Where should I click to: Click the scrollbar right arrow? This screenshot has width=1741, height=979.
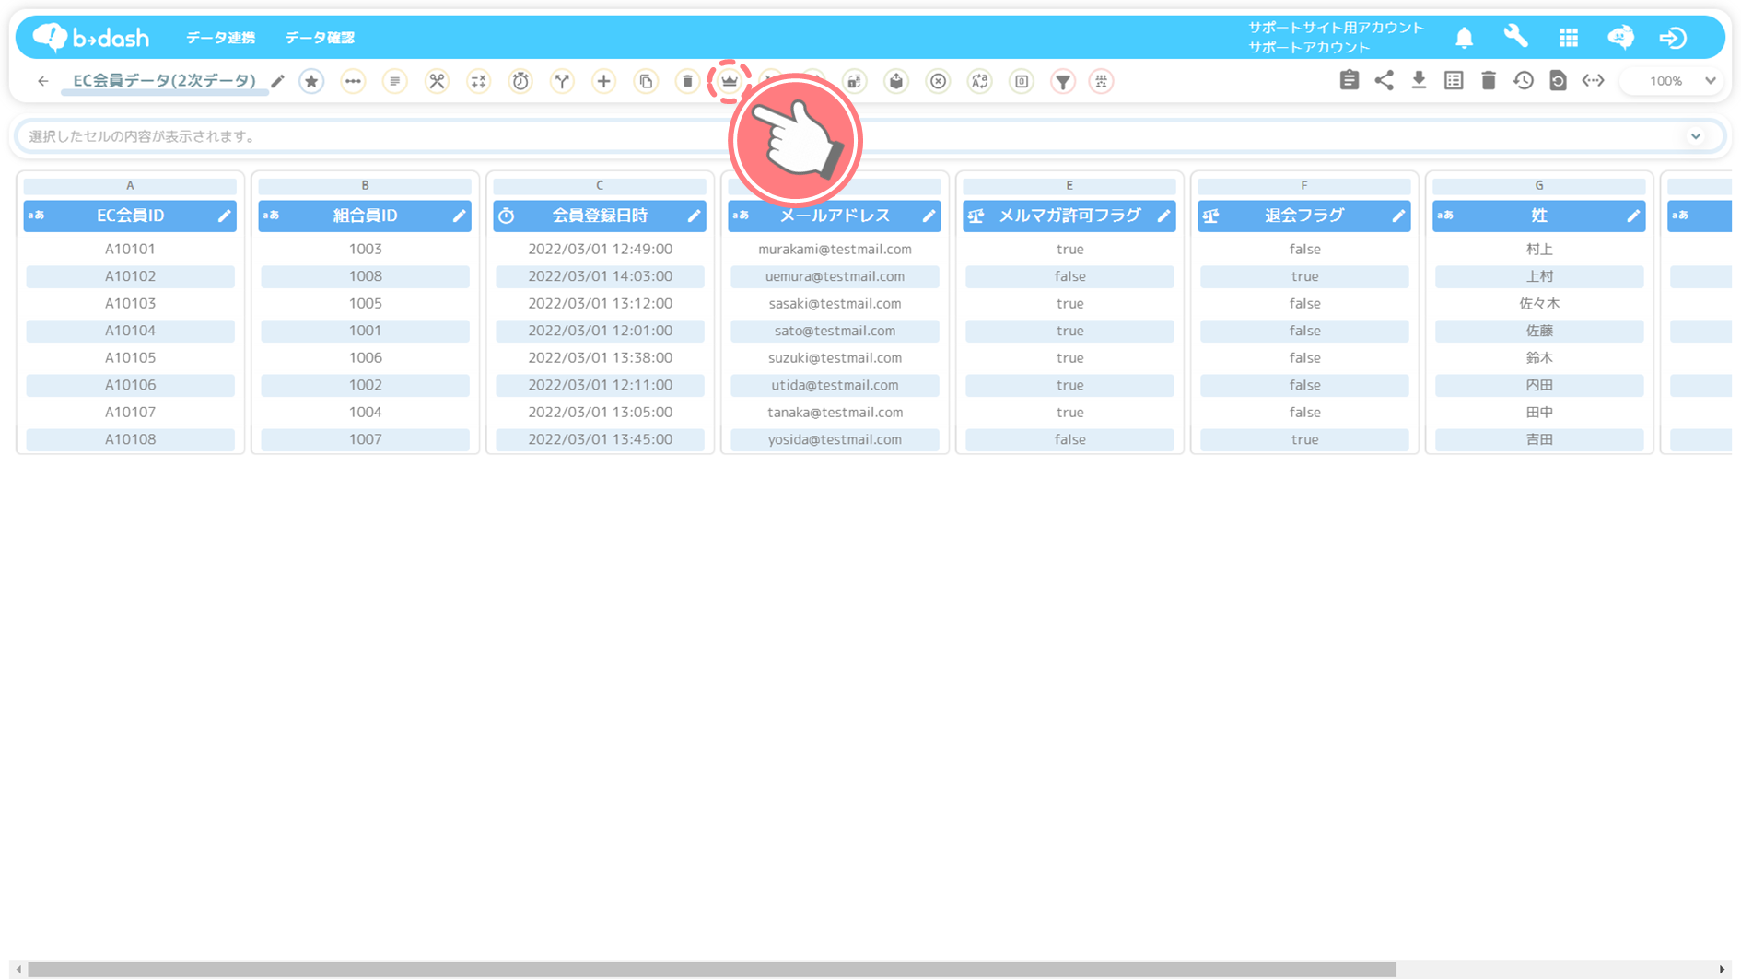(x=1722, y=970)
